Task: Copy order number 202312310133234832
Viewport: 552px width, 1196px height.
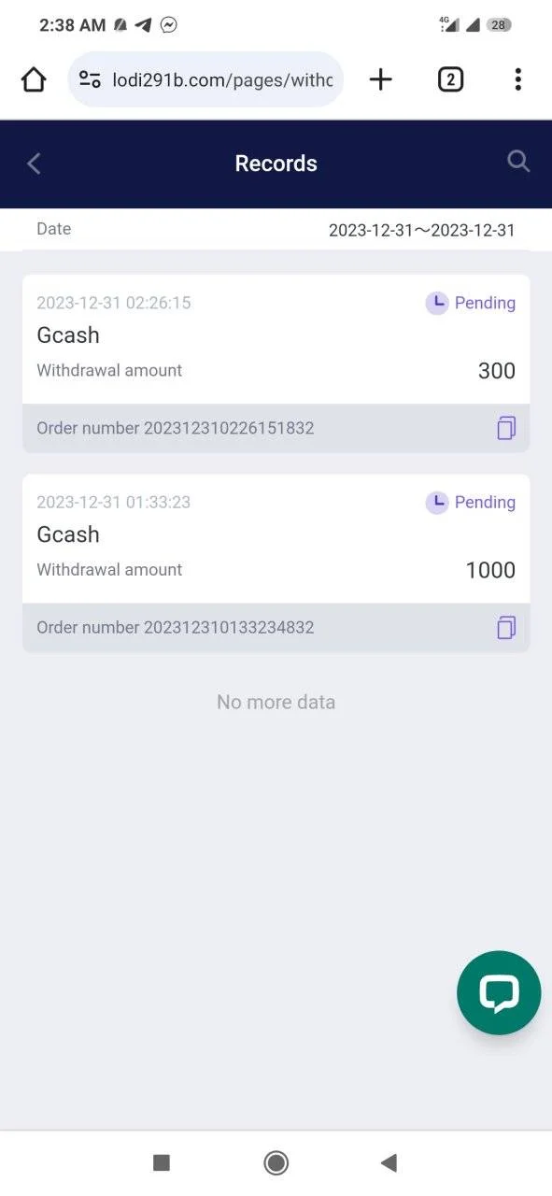Action: click(505, 627)
